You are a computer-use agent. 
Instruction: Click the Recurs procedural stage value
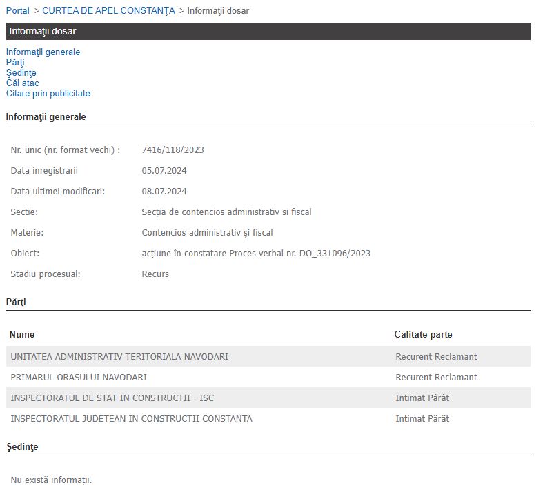click(155, 274)
